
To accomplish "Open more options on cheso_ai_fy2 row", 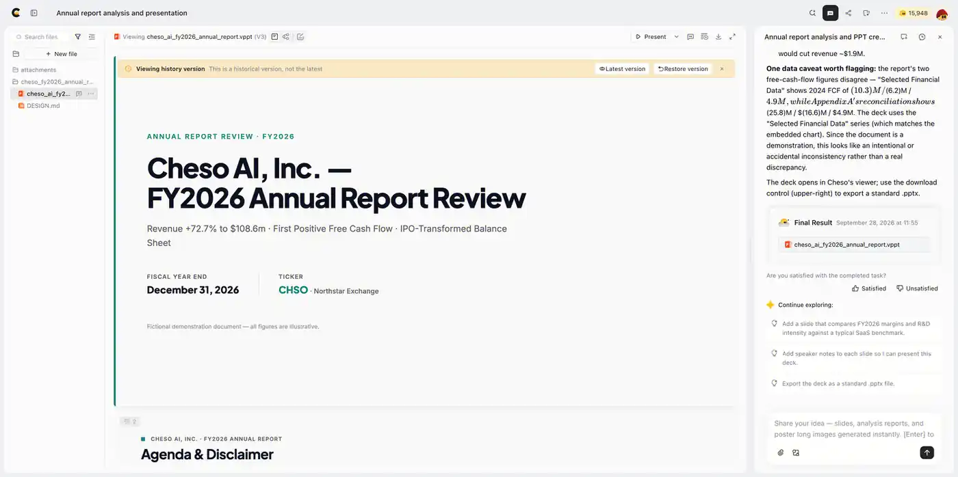I will tap(91, 94).
